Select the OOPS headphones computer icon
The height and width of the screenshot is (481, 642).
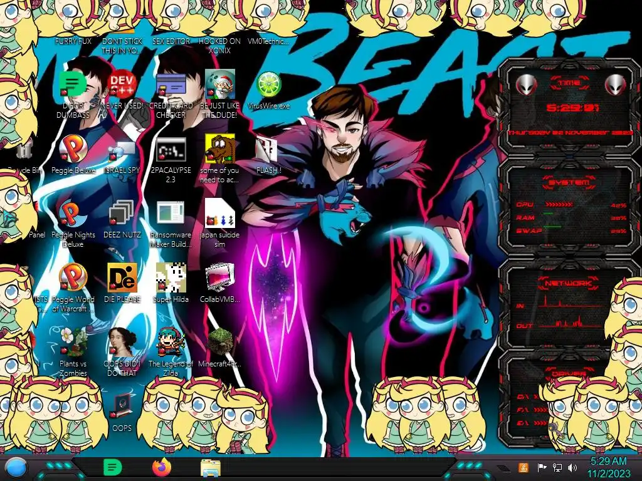tap(122, 406)
